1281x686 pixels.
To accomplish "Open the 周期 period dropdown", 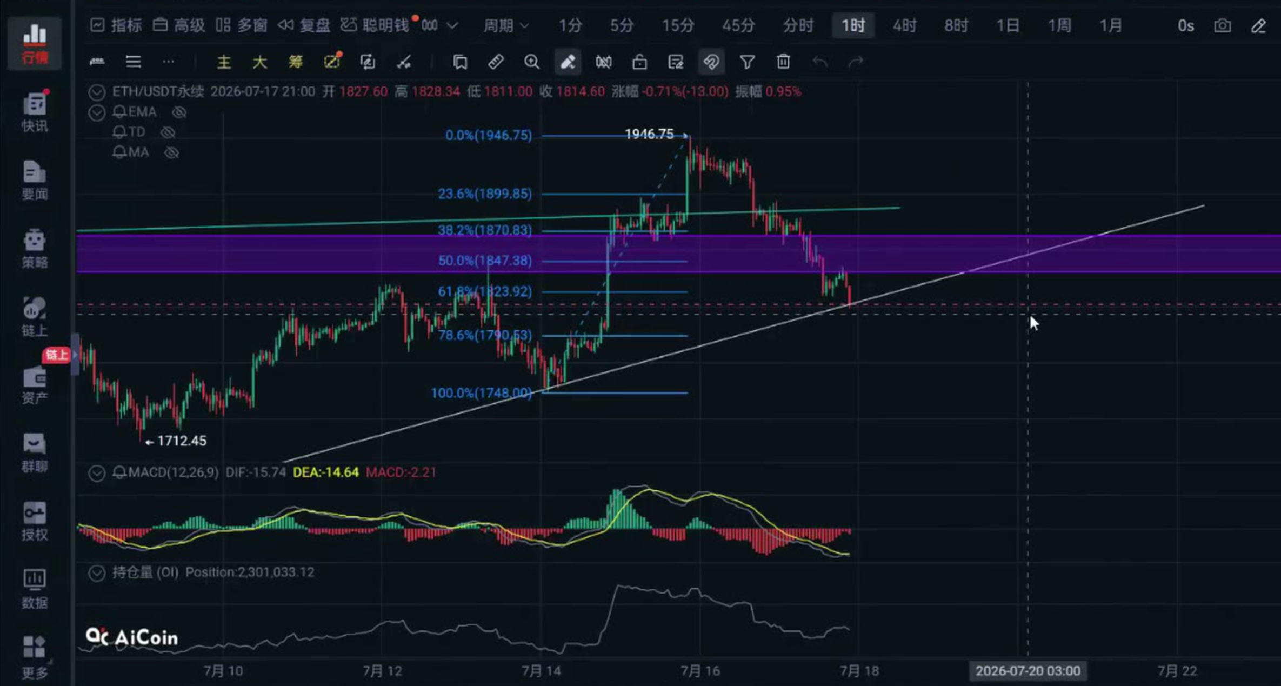I will pyautogui.click(x=505, y=25).
